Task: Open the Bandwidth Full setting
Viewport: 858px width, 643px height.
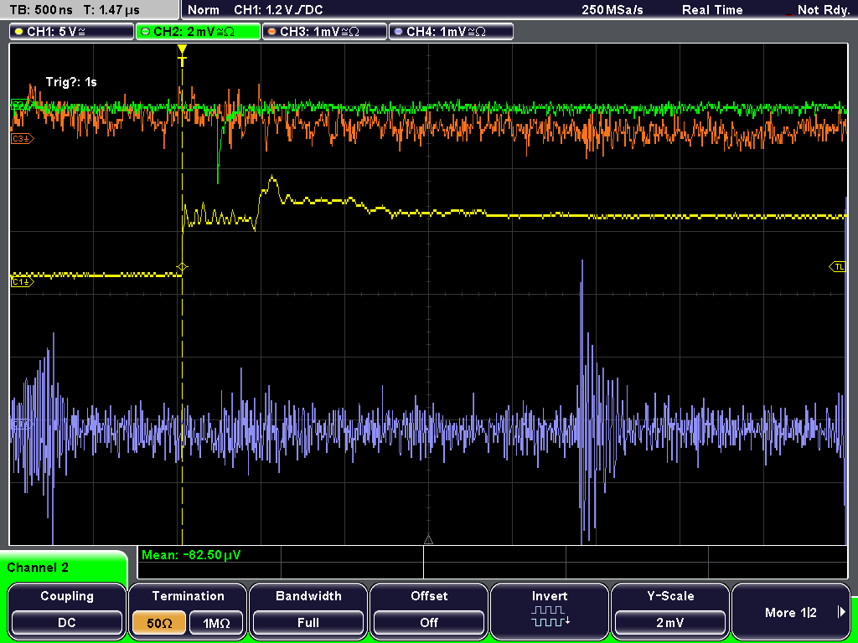Action: (308, 610)
